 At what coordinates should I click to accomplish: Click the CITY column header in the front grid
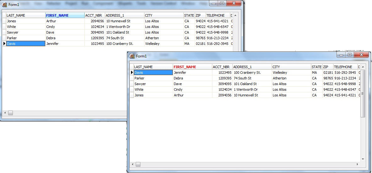[276, 67]
